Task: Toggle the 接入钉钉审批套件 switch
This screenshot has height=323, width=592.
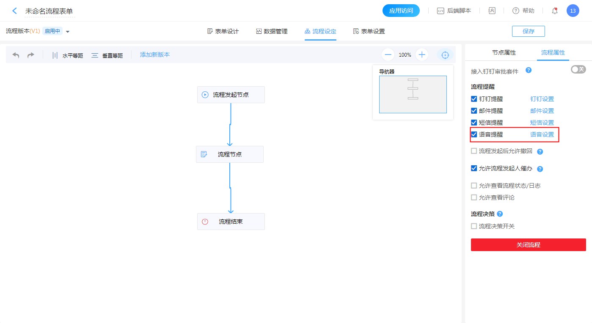Action: click(x=578, y=69)
